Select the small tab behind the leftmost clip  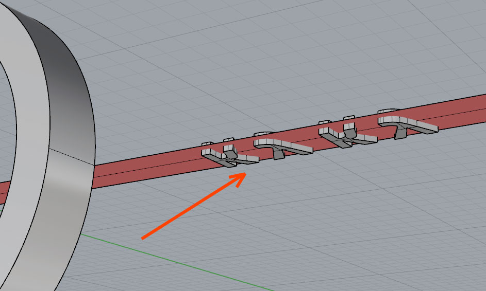207,144
